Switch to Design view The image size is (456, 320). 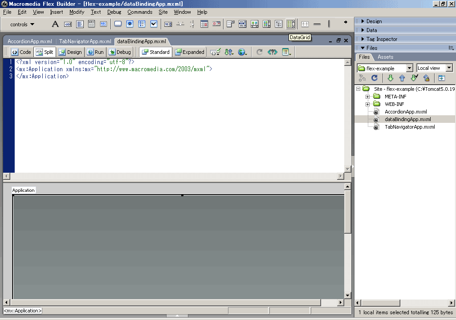click(x=70, y=52)
